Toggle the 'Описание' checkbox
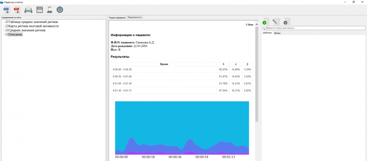The image size is (367, 161). point(7,34)
